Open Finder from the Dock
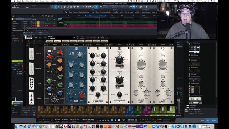Screen dimensions: 229x129 tap(17, 126)
